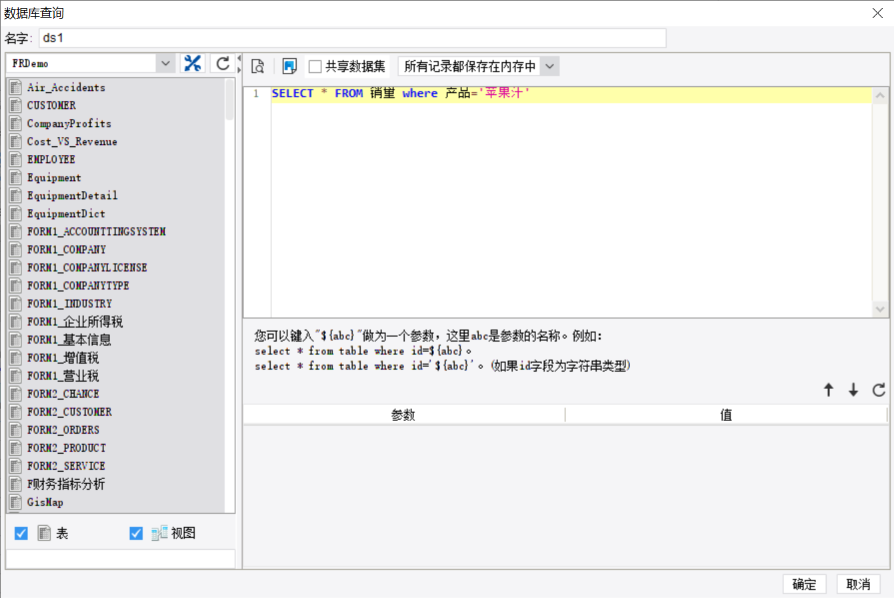This screenshot has height=598, width=894.
Task: Select the FORM2_ORDERS table
Action: click(116, 430)
